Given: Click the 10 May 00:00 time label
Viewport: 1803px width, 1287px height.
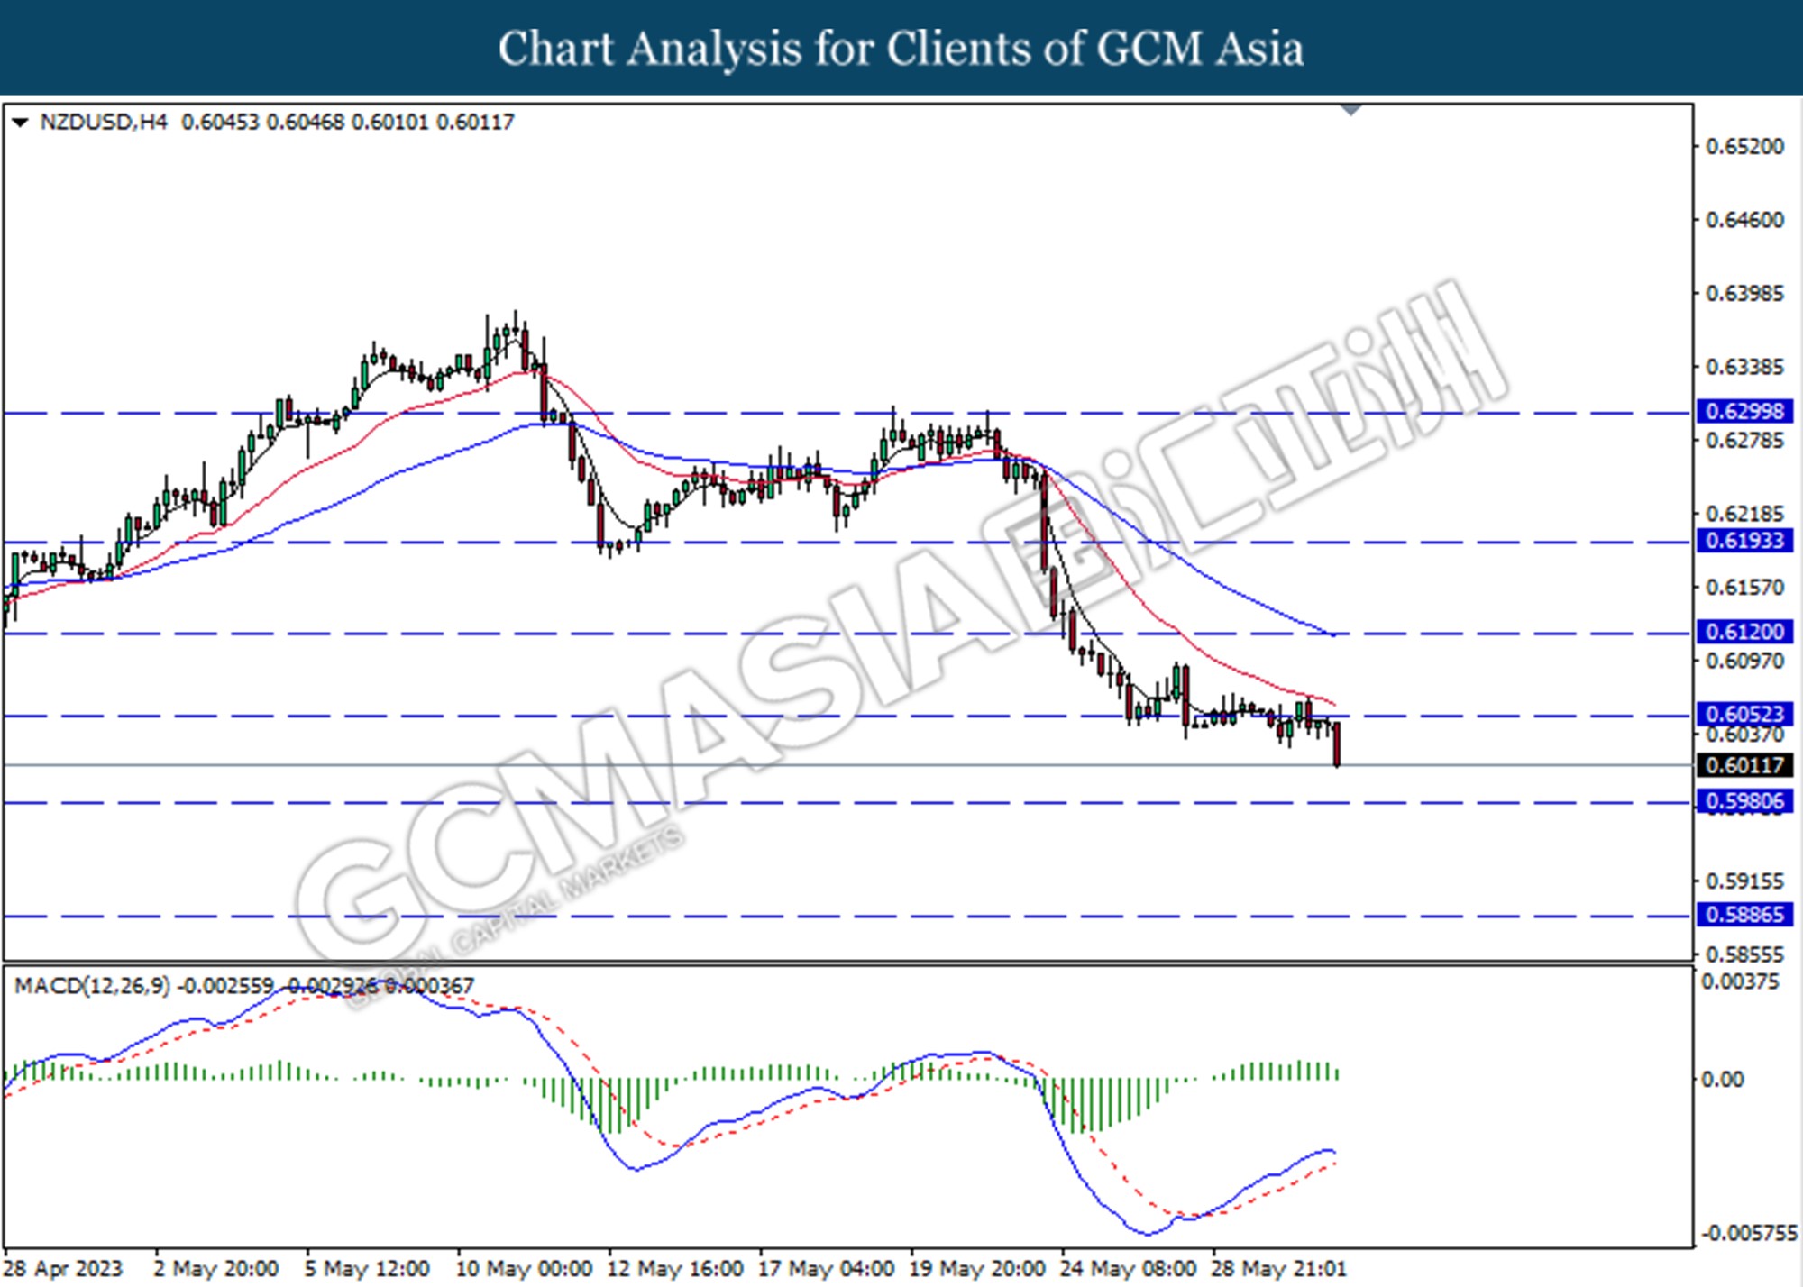Looking at the screenshot, I should [524, 1269].
